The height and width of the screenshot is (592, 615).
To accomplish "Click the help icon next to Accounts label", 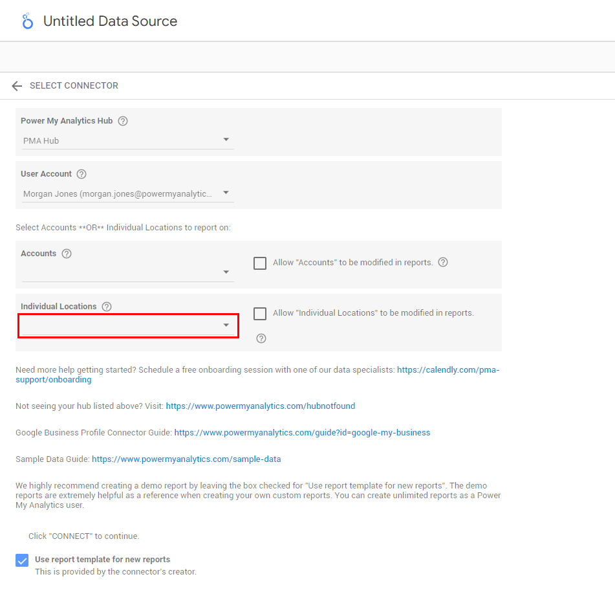I will click(67, 254).
